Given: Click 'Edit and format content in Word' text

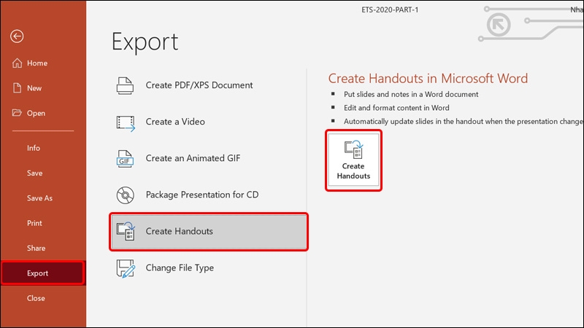Looking at the screenshot, I should click(396, 108).
